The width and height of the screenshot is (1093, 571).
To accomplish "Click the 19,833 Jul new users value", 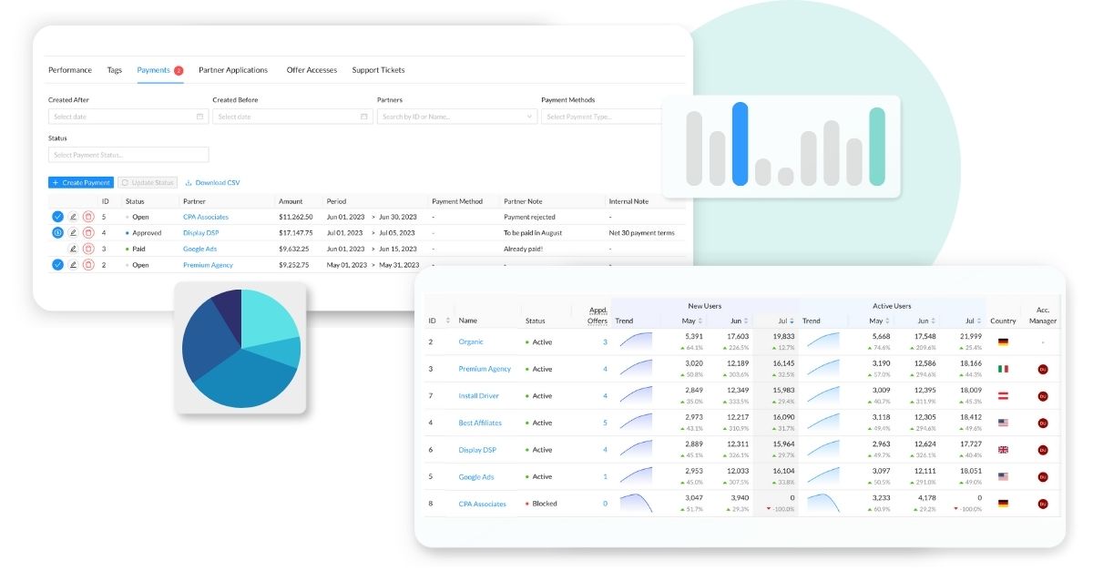I will [783, 336].
